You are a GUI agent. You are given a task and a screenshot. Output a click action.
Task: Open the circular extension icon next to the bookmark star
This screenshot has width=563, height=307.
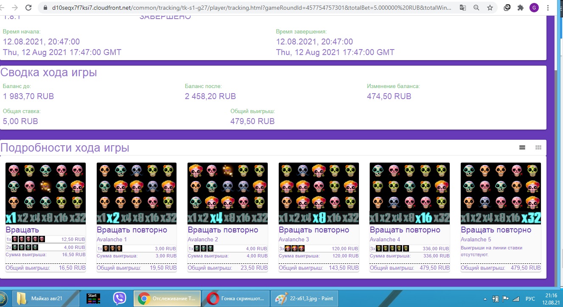pyautogui.click(x=507, y=8)
